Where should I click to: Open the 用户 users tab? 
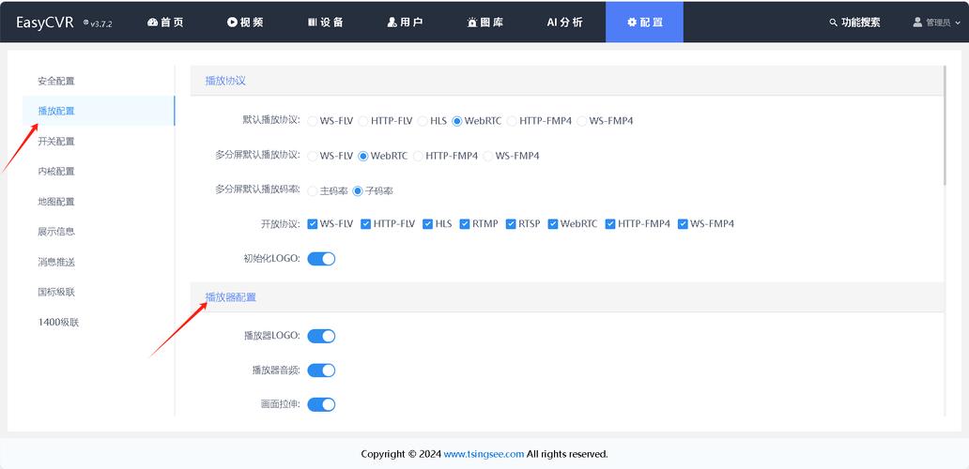[405, 23]
